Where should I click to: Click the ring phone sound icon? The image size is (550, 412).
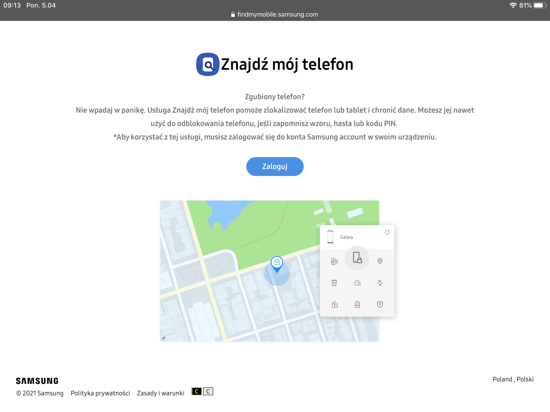(x=334, y=261)
